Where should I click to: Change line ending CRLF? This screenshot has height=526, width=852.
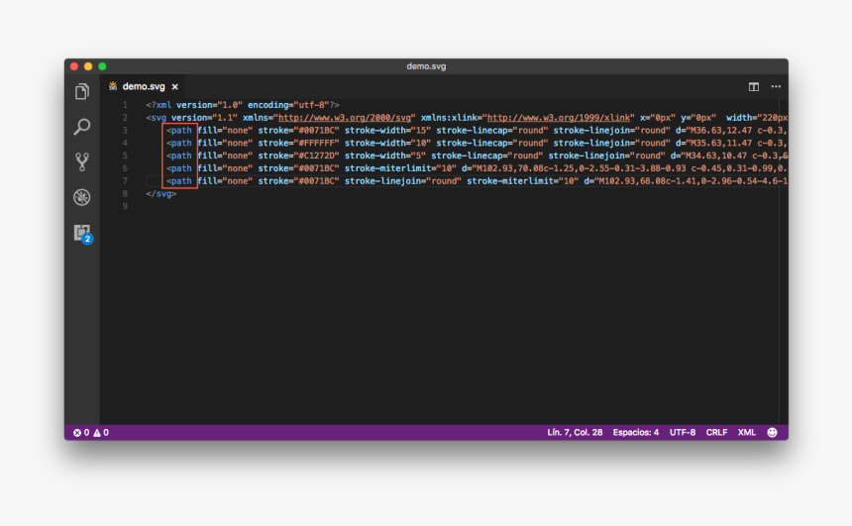point(716,433)
